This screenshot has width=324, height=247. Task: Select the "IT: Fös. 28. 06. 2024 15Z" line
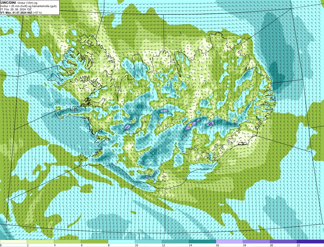pyautogui.click(x=16, y=9)
